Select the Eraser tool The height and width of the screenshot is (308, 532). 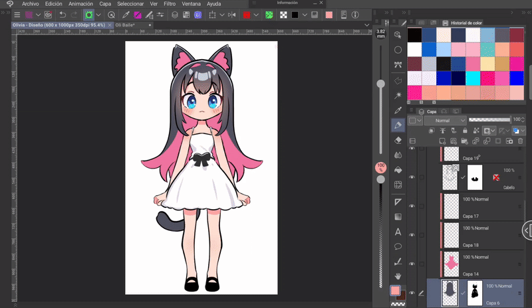pyautogui.click(x=398, y=140)
